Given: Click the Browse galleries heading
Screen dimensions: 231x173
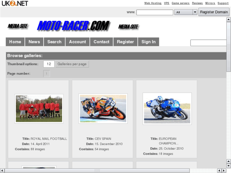Looking at the screenshot, I should click(25, 56).
